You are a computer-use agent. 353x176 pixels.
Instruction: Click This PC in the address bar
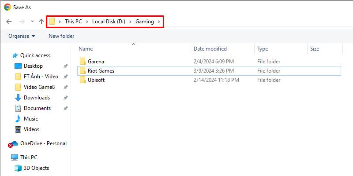[73, 22]
